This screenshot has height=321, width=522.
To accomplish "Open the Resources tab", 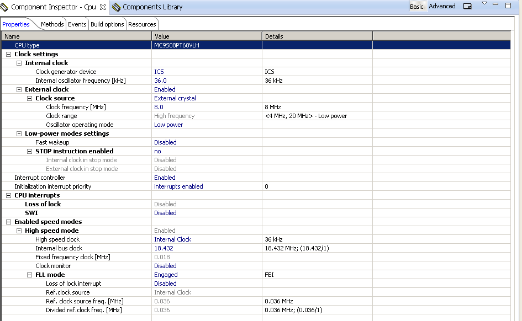I will click(142, 24).
